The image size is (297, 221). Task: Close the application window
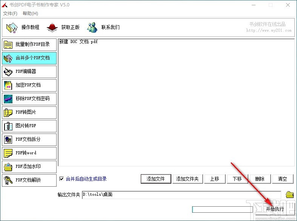(x=288, y=5)
